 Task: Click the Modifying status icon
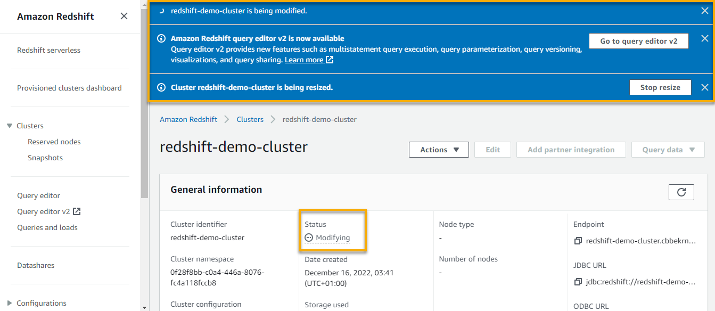pyautogui.click(x=309, y=238)
